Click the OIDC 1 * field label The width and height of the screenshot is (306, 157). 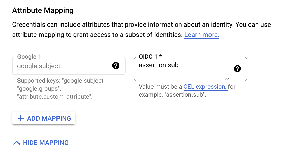click(150, 57)
